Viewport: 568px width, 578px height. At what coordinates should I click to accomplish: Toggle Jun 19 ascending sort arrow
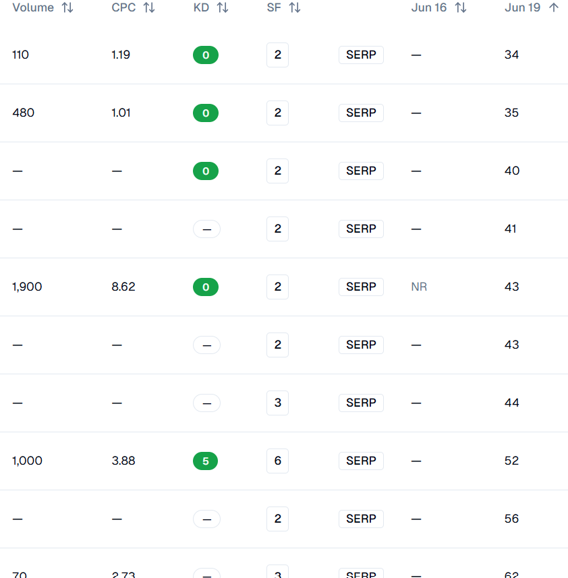tap(554, 7)
